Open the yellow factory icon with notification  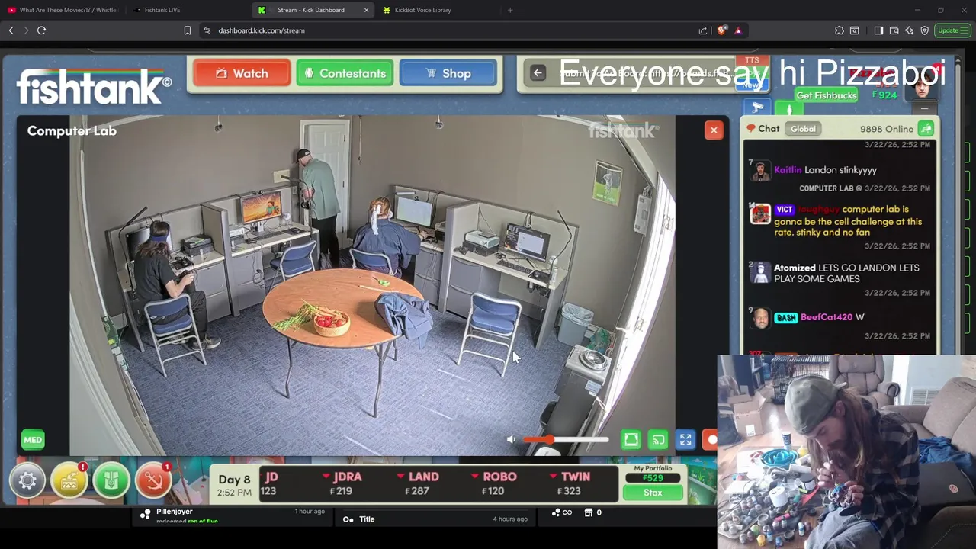tap(69, 481)
